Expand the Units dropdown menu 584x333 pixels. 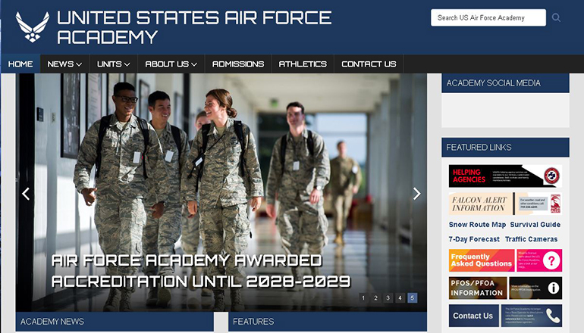(x=114, y=64)
